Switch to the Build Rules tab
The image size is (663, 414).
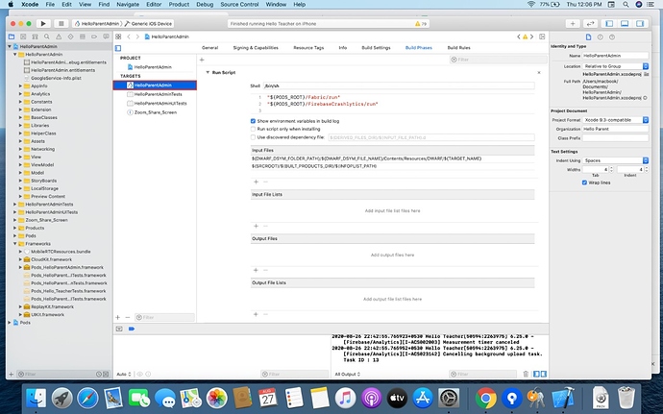(x=458, y=48)
